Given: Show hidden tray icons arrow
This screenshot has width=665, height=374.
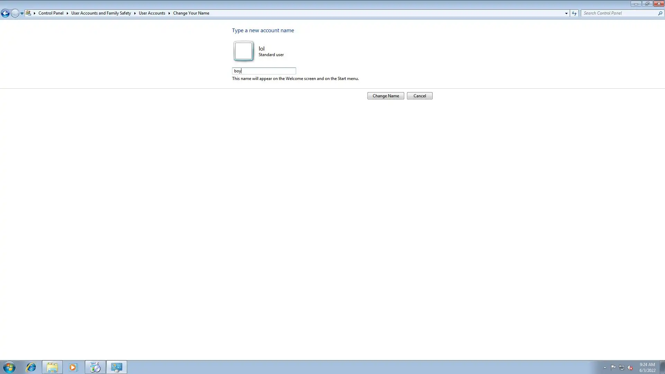Looking at the screenshot, I should [605, 367].
